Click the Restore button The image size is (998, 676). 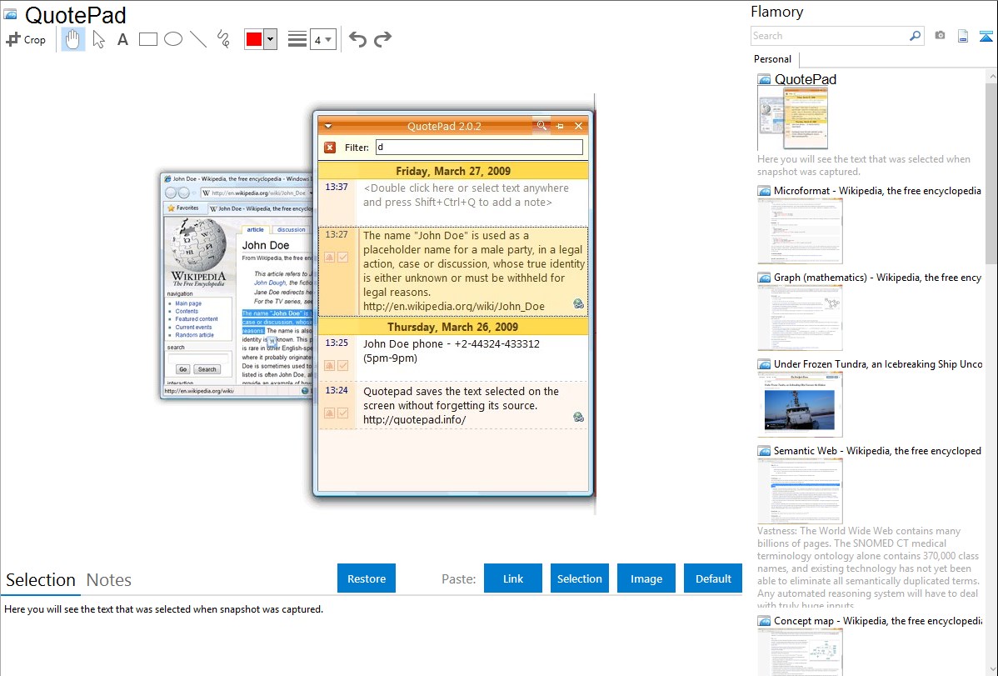click(x=367, y=578)
